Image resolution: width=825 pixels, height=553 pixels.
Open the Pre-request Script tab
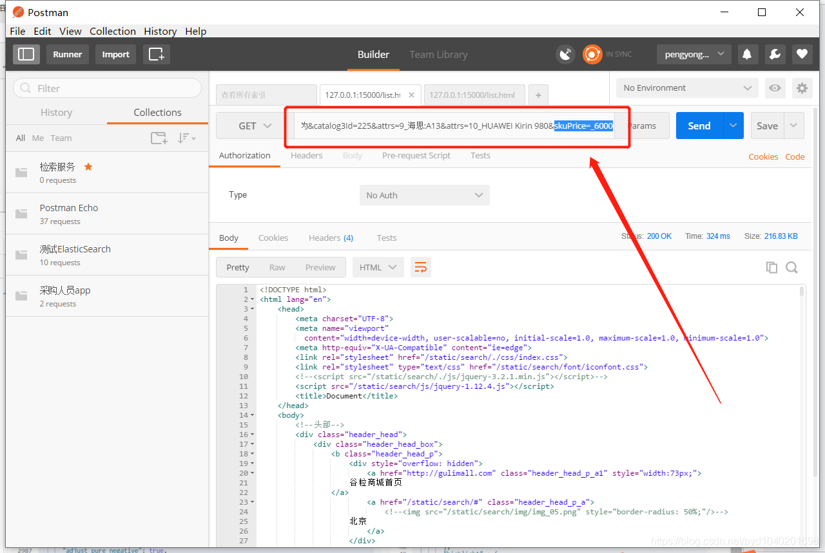click(416, 155)
